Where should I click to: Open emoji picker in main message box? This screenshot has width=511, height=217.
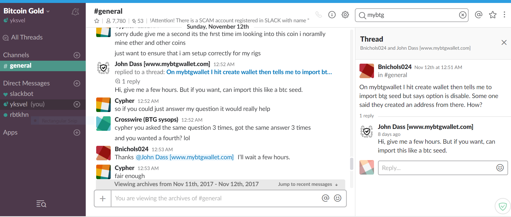click(338, 198)
